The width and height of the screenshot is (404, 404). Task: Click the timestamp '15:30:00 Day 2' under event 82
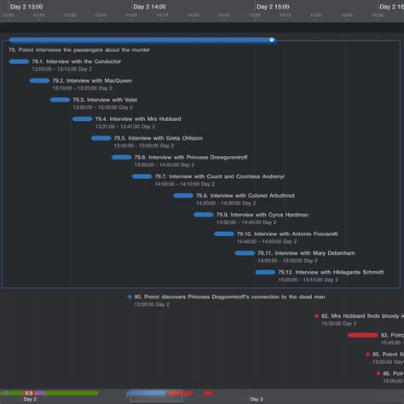339,324
